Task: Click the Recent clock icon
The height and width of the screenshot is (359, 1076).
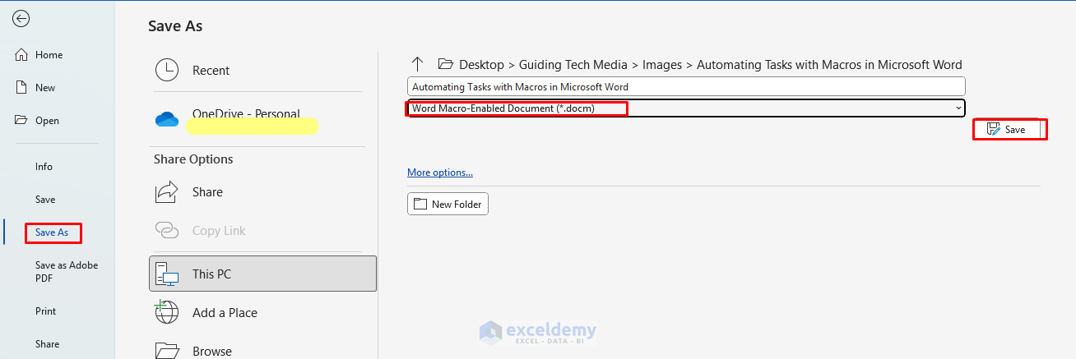Action: 167,71
